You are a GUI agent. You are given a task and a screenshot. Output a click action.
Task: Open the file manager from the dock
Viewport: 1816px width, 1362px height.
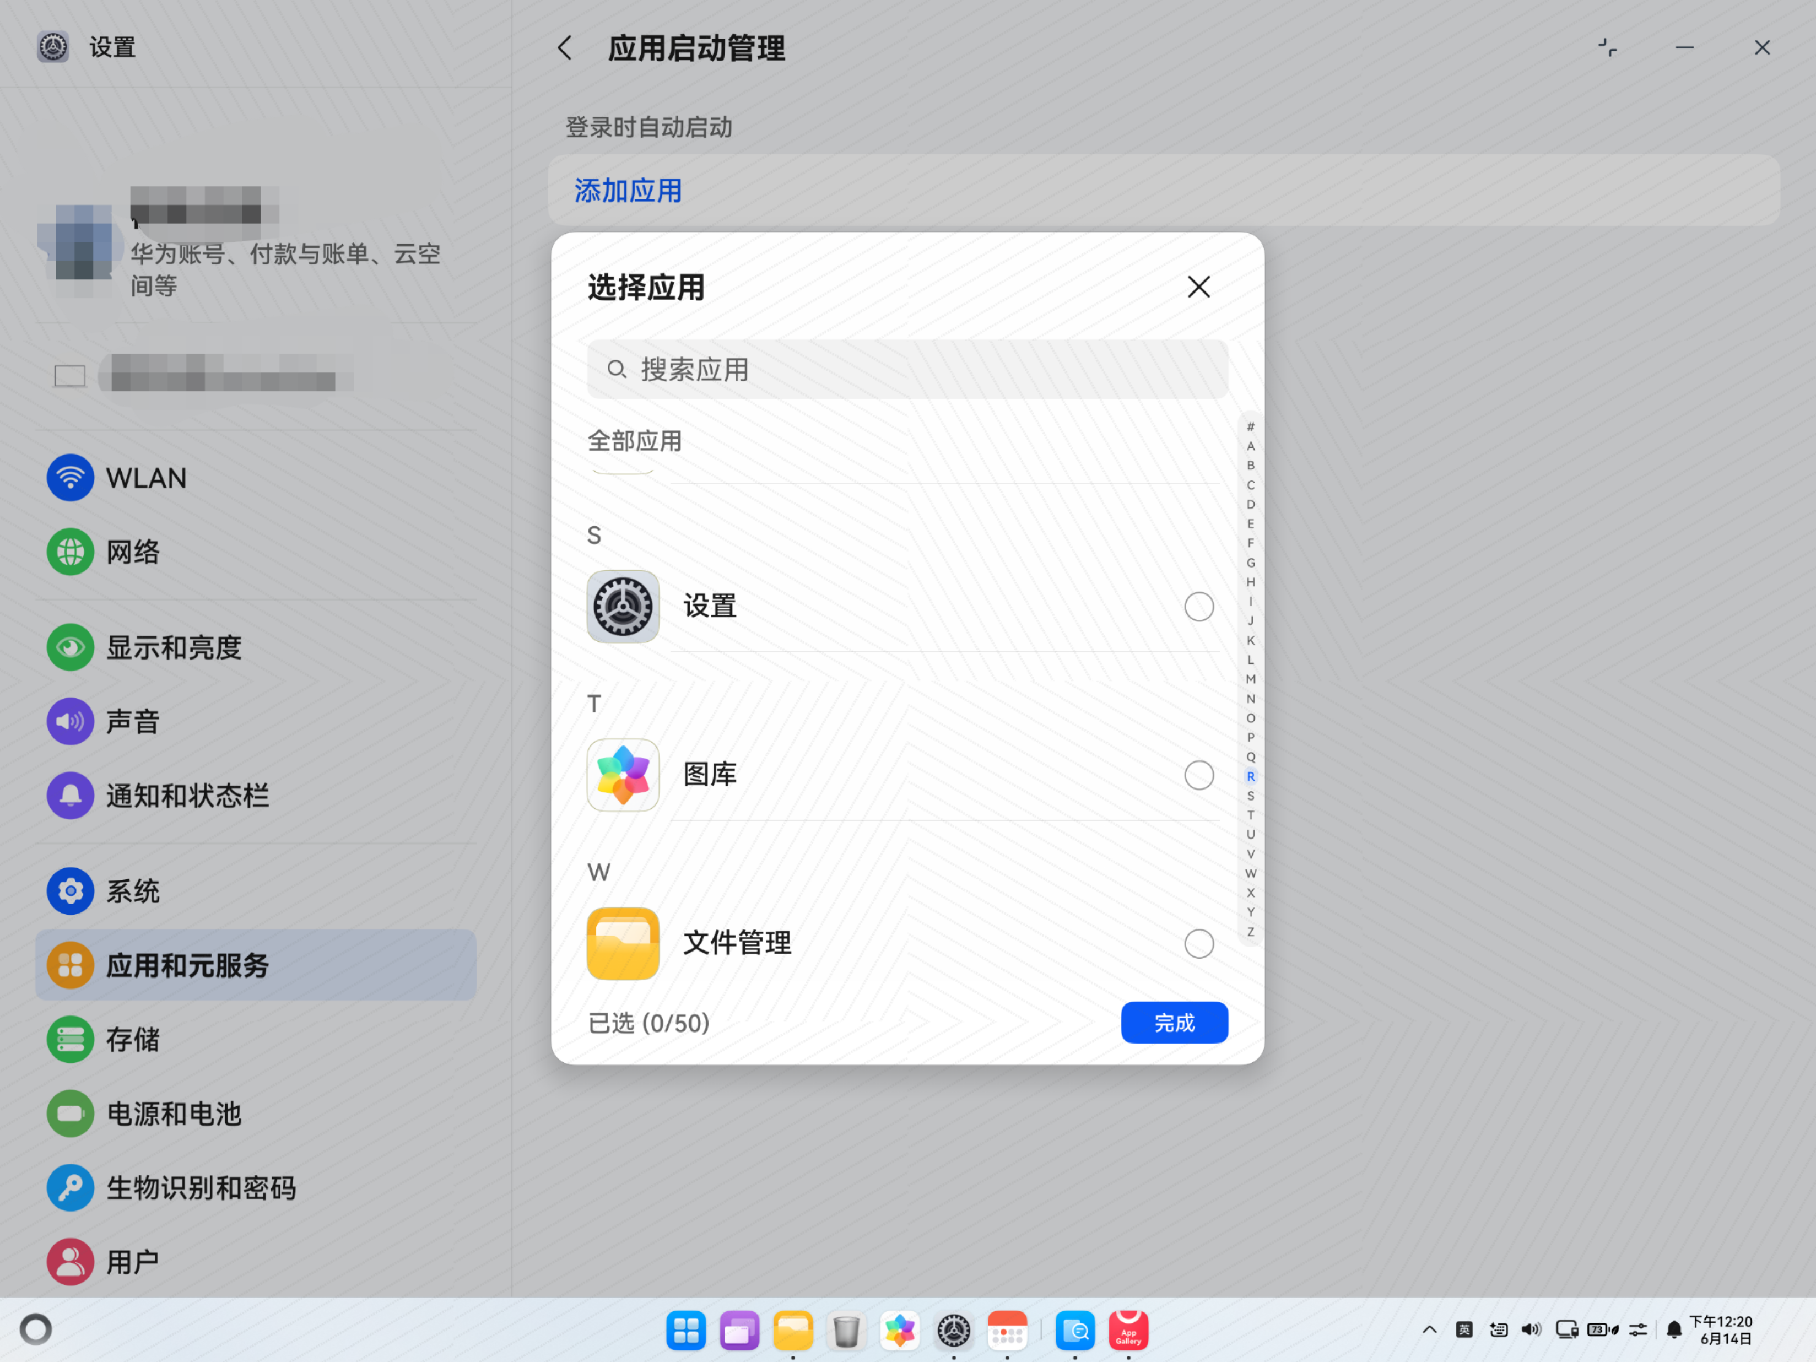[793, 1330]
